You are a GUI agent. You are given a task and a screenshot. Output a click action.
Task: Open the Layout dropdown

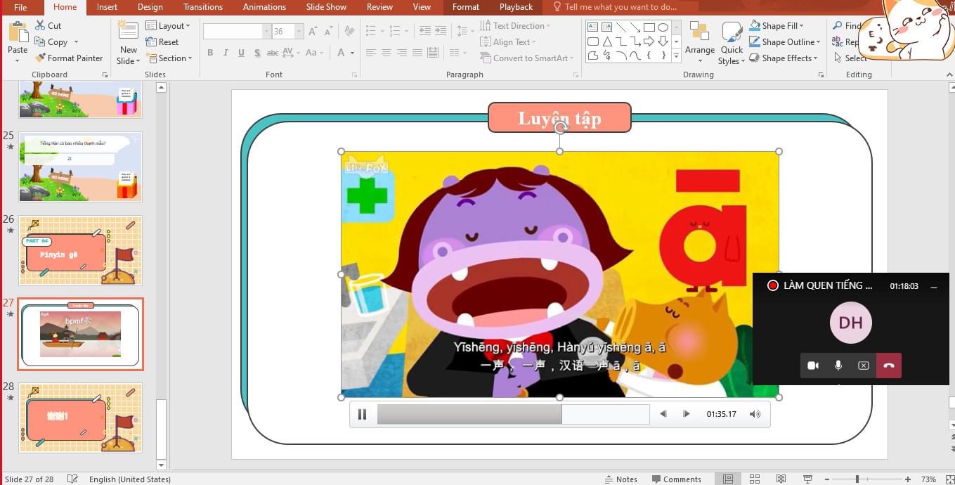click(169, 26)
